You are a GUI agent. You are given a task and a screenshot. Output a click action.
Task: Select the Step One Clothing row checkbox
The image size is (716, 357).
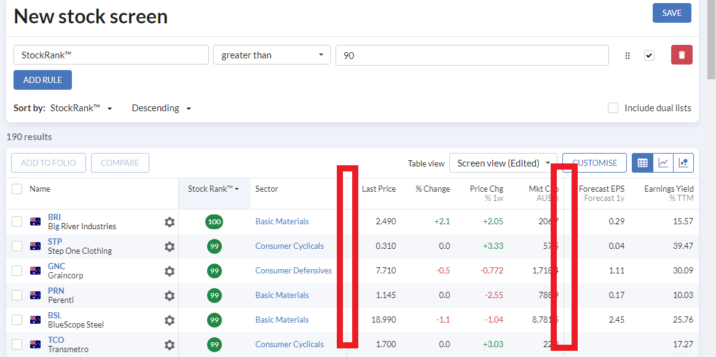tap(17, 246)
